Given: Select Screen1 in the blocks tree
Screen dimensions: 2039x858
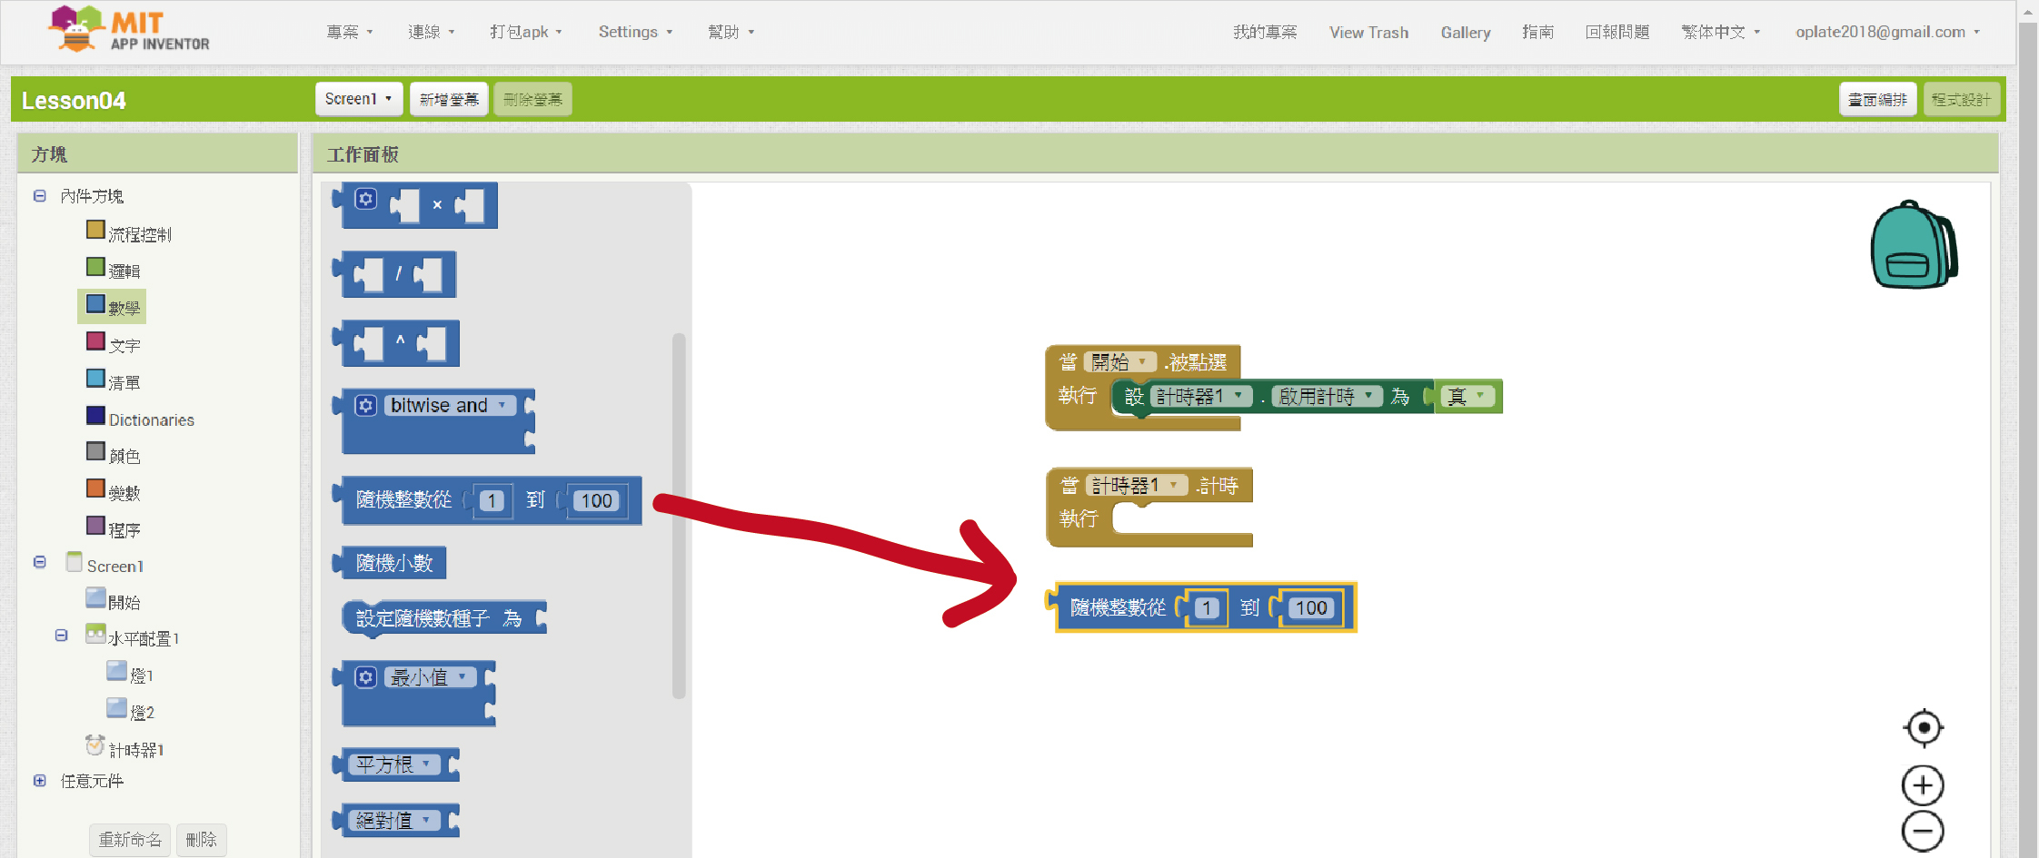Looking at the screenshot, I should click(x=105, y=565).
